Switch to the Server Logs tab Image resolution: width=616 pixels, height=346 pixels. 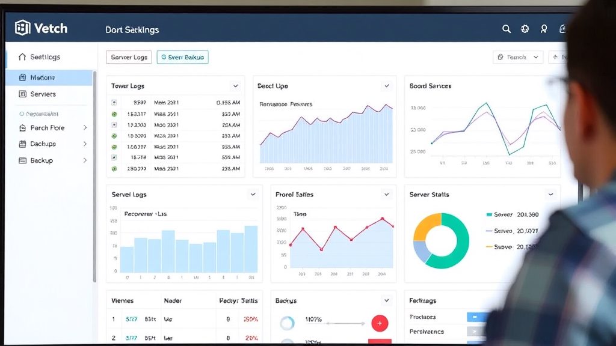pos(129,57)
